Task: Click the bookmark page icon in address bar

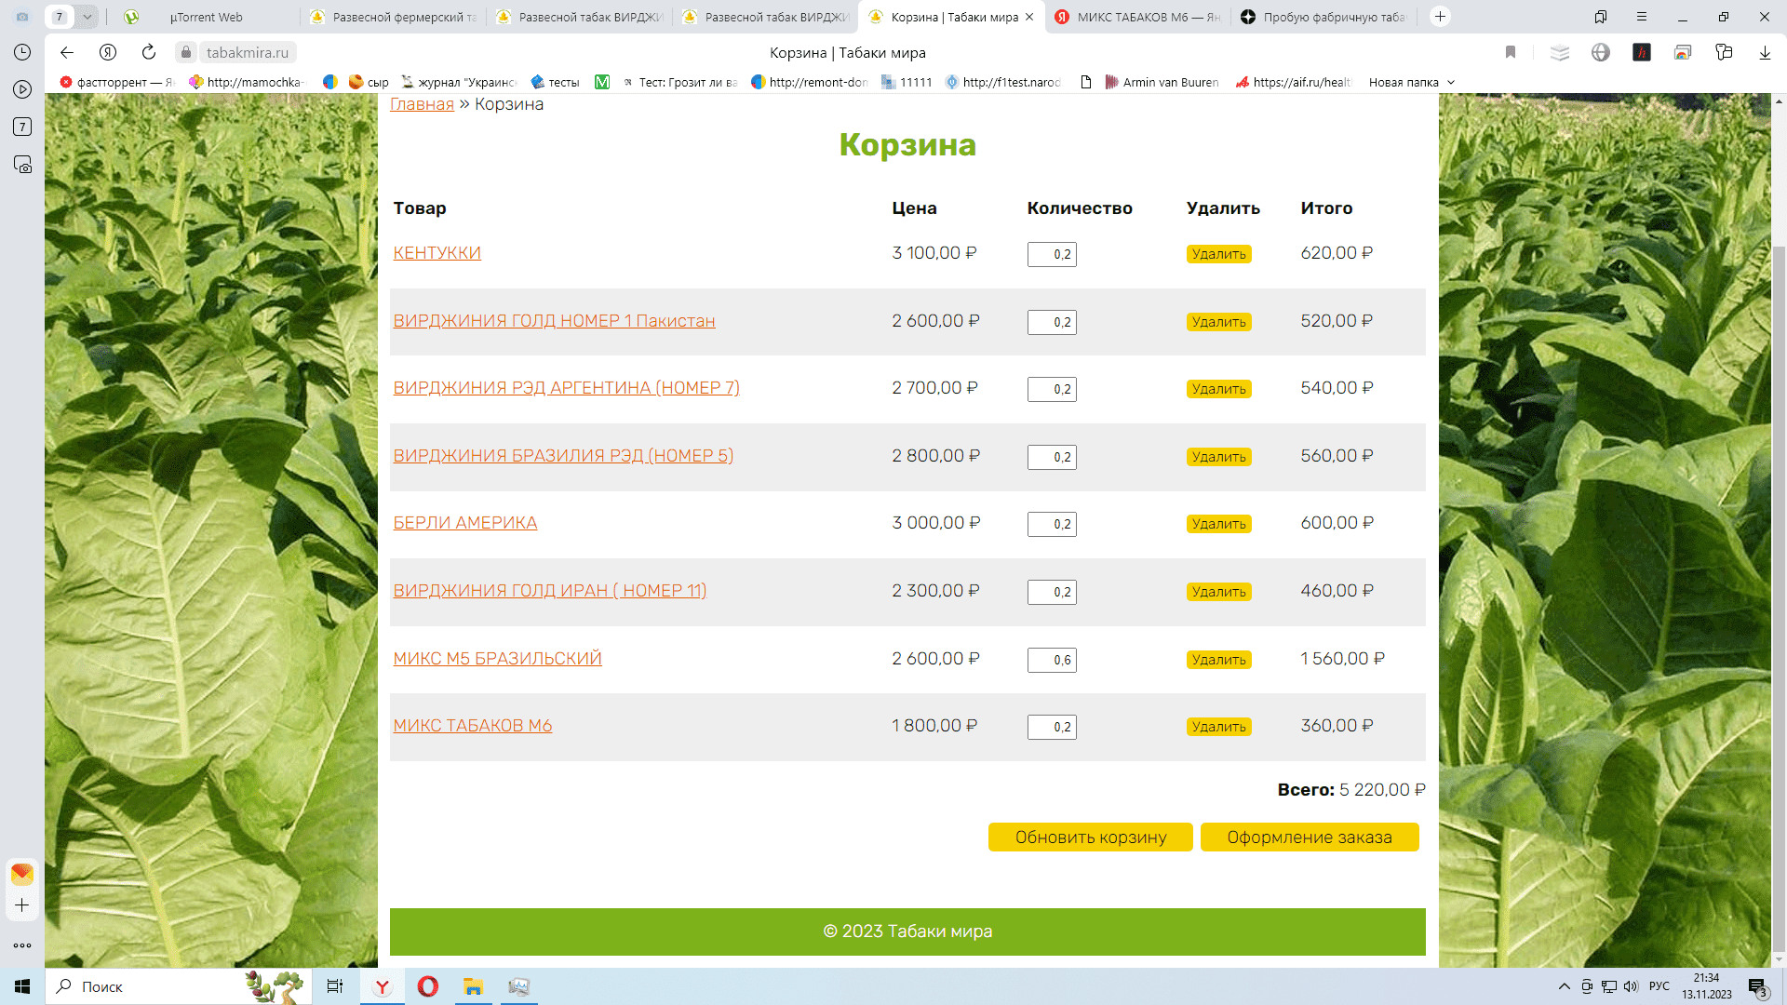Action: 1511,52
